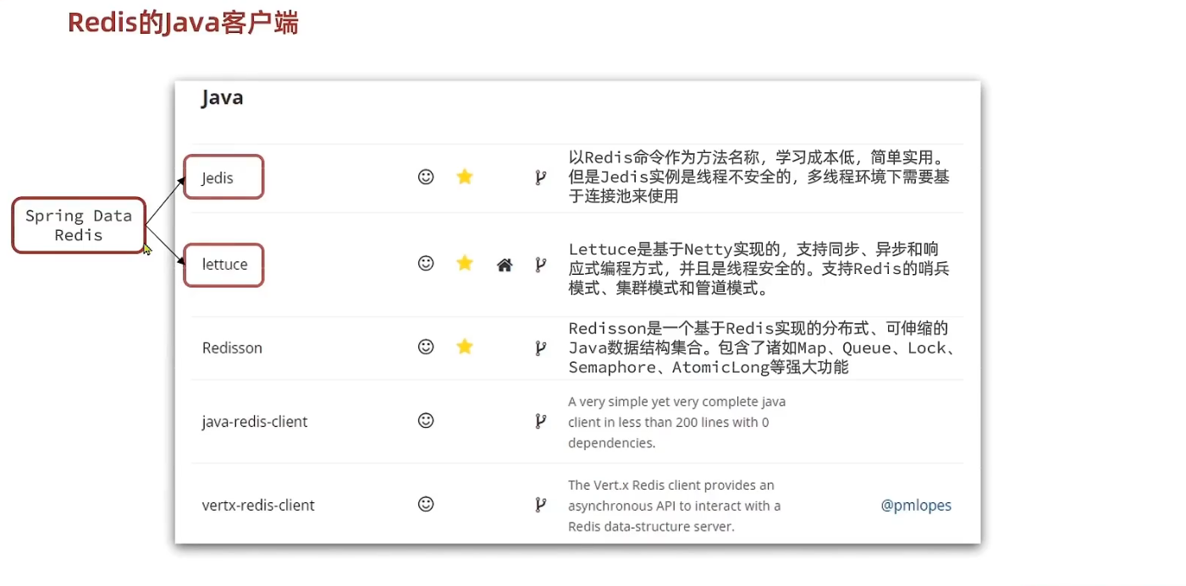
Task: Select the lettuce client name
Action: pos(224,264)
